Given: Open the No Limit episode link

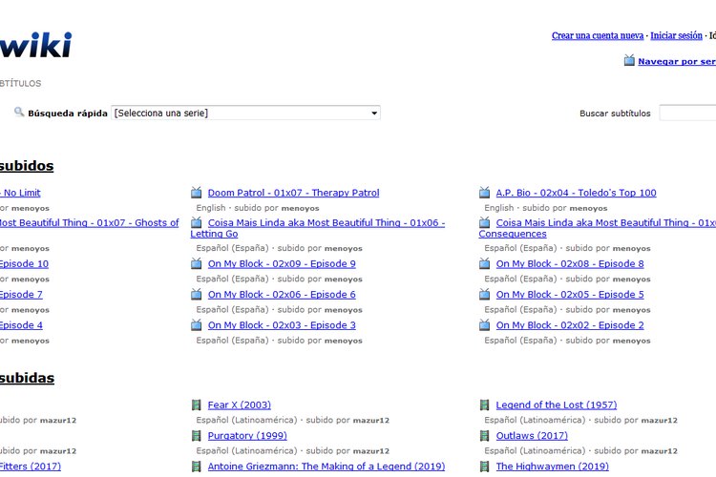Looking at the screenshot, I should [20, 193].
